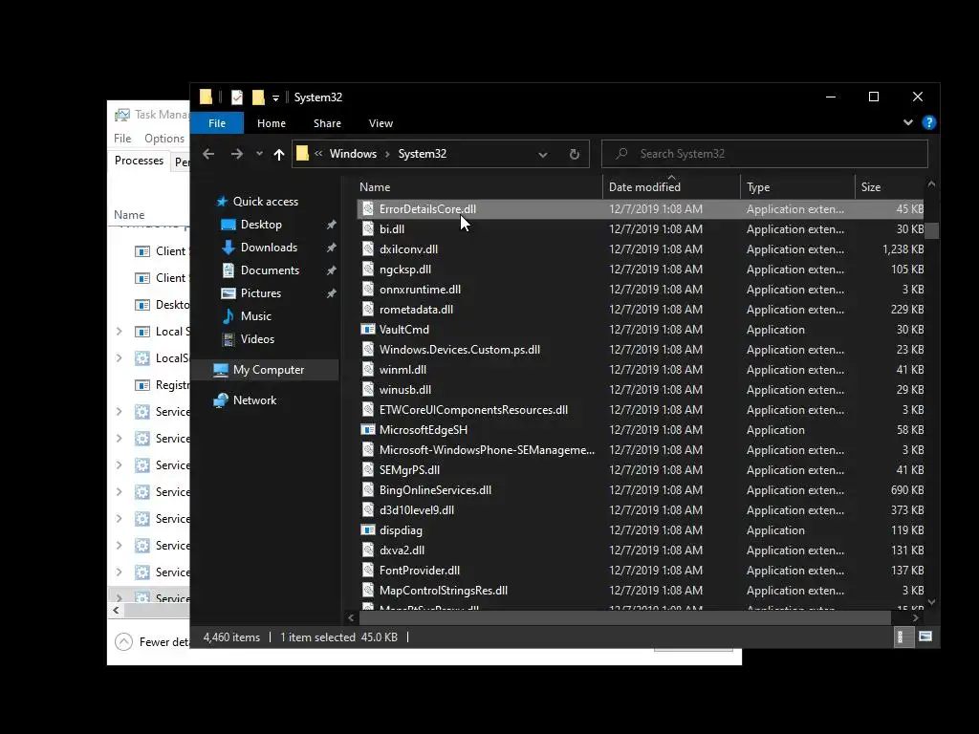Open the File ribbon tab
The image size is (979, 734).
point(217,123)
